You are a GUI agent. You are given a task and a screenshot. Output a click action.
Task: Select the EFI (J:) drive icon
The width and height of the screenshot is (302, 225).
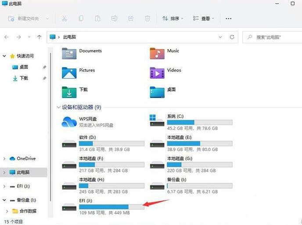[69, 207]
